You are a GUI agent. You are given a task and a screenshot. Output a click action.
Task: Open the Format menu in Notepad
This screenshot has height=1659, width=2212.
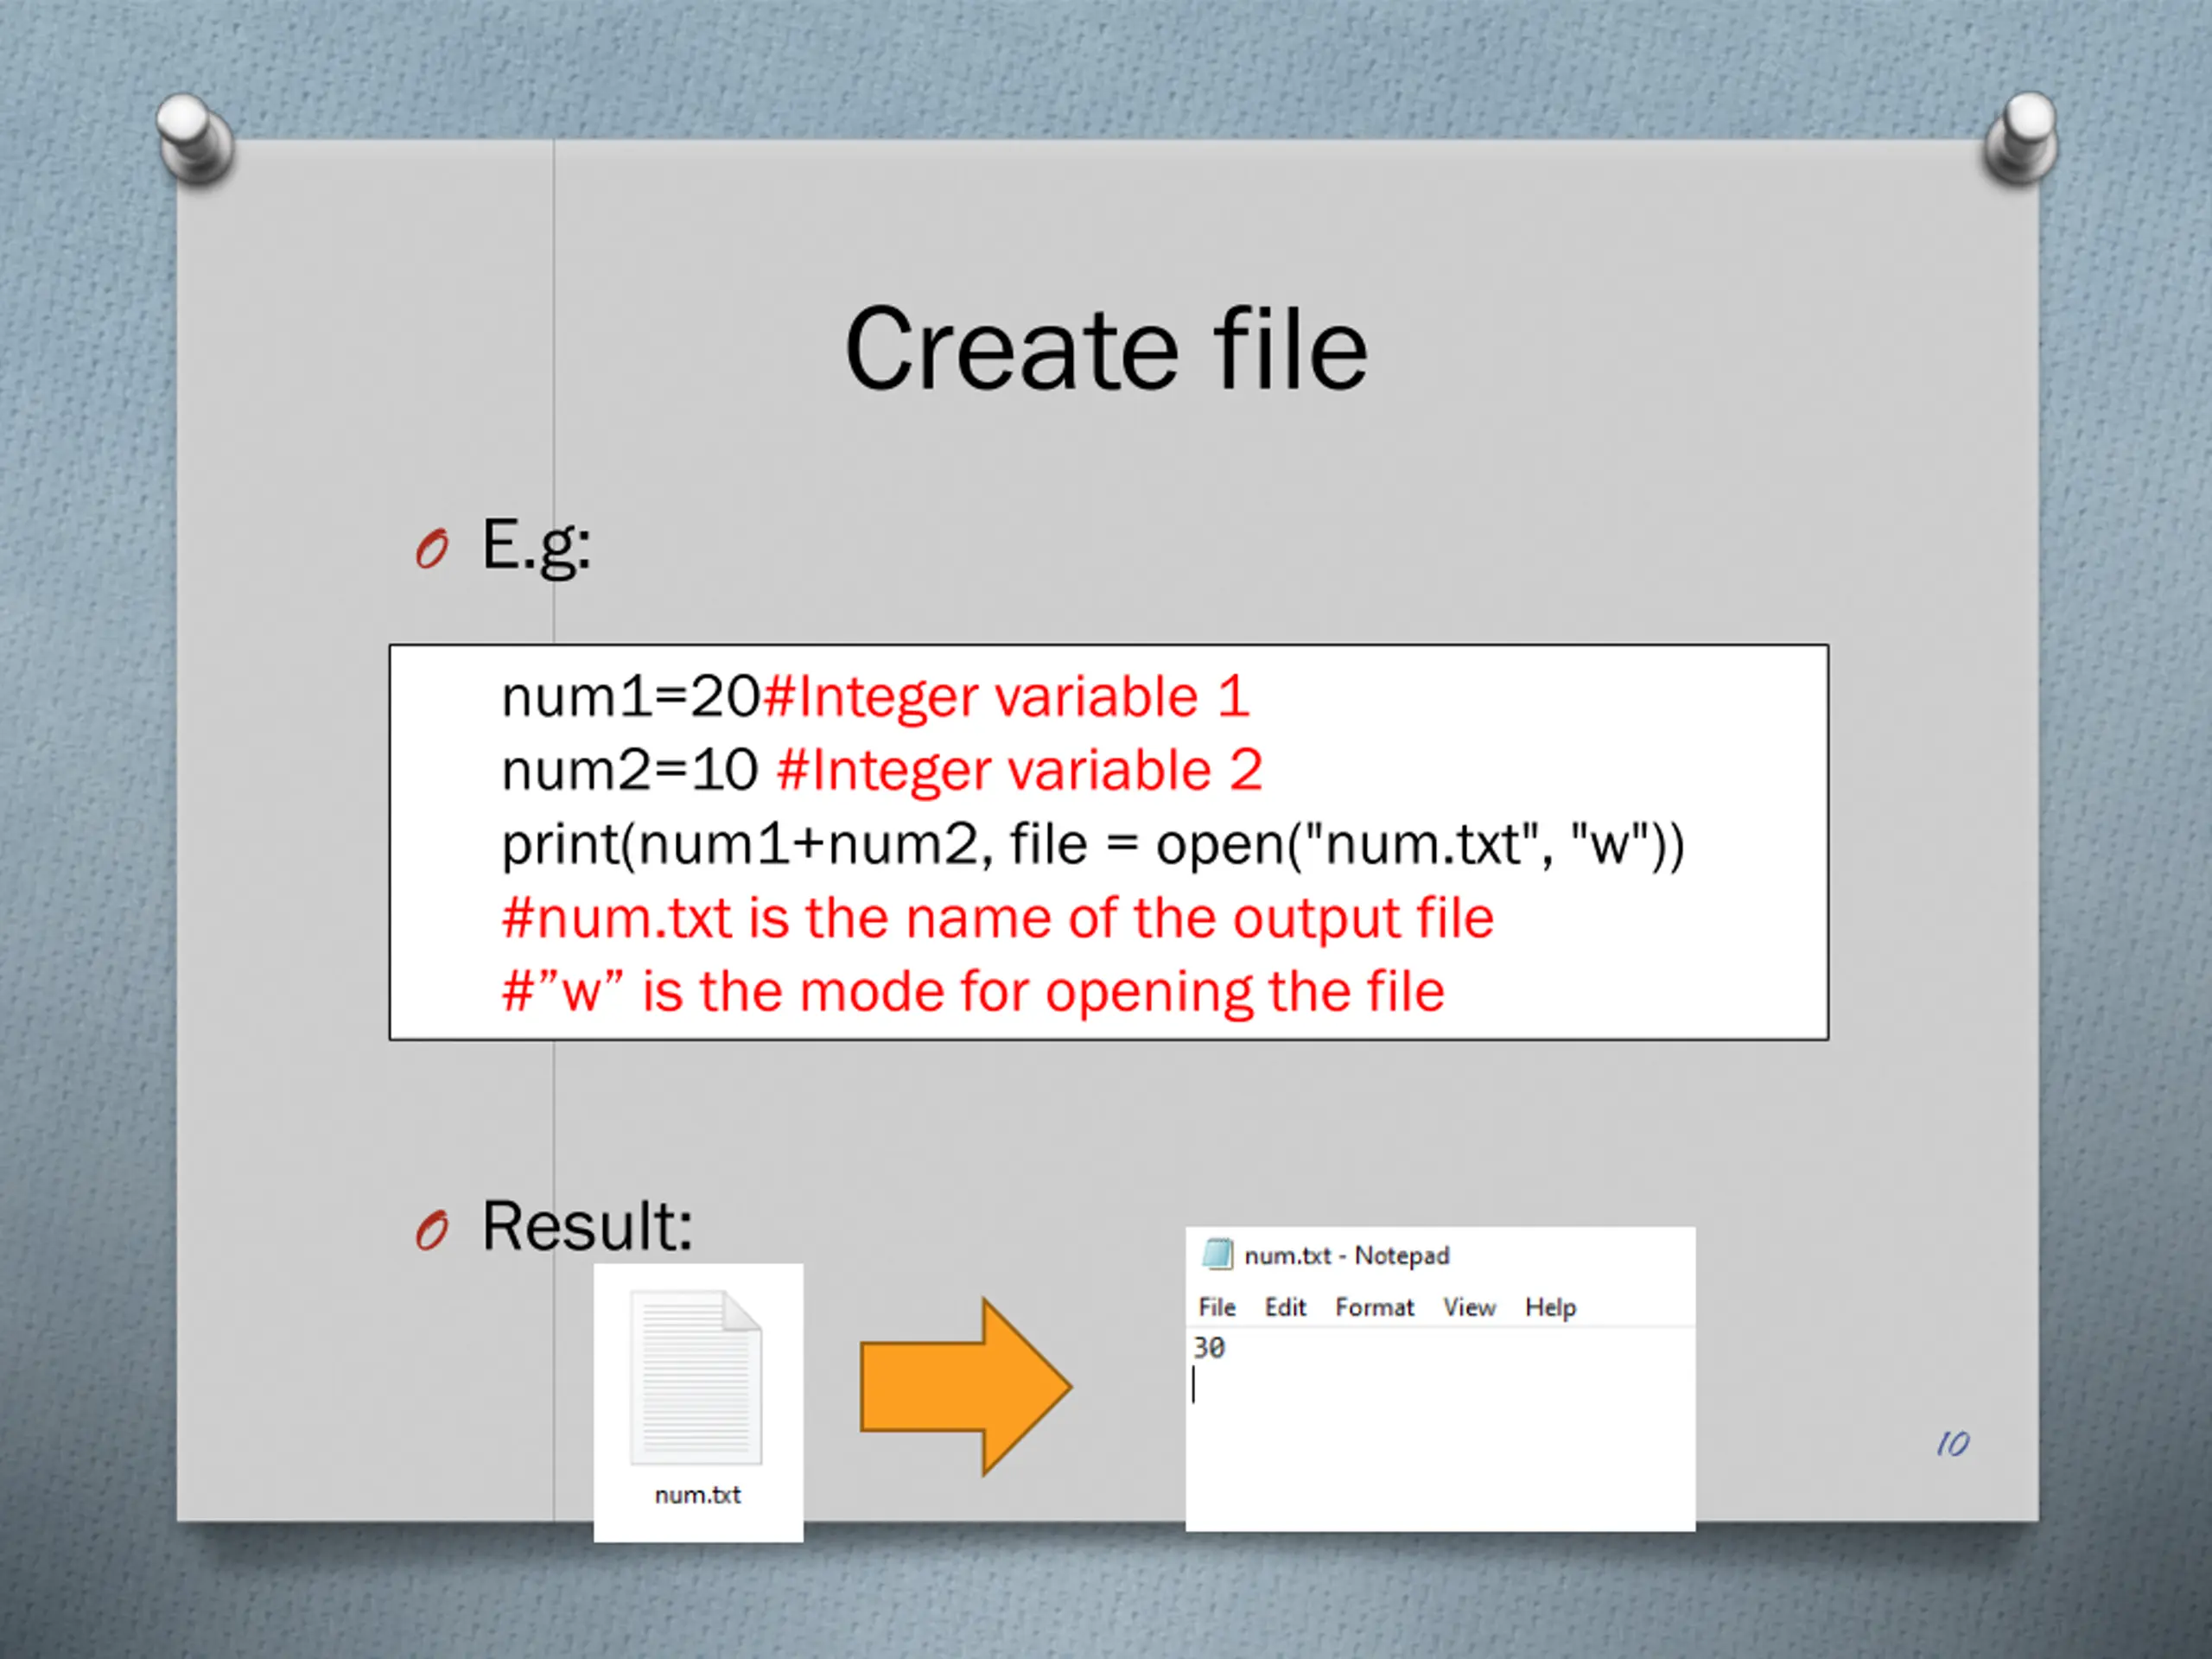tap(1375, 1307)
